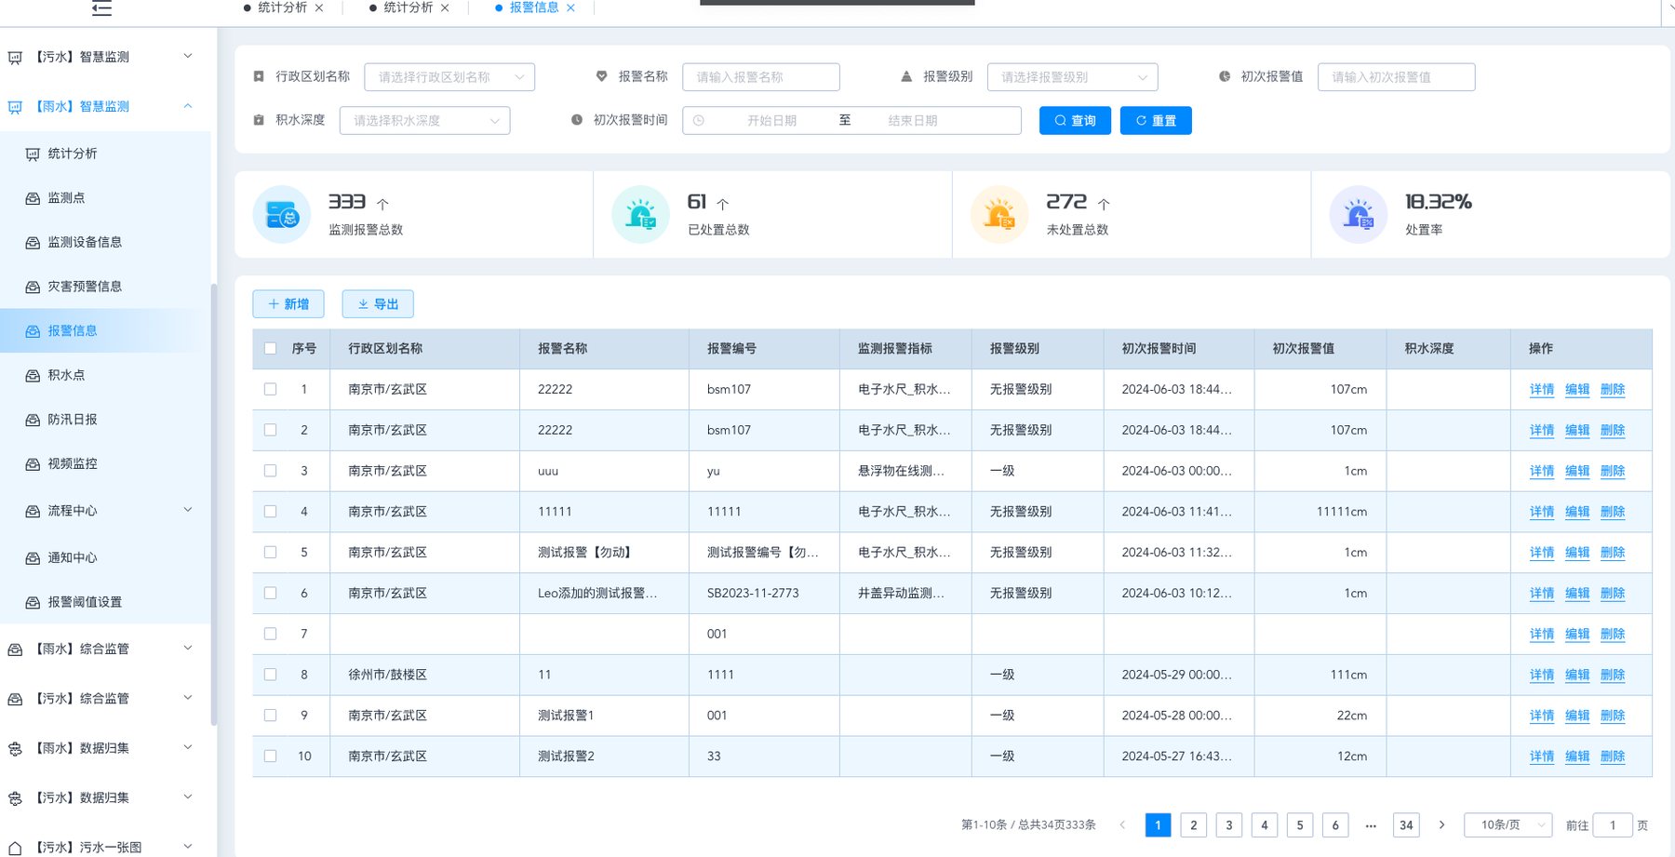1675x857 pixels.
Task: Click the 前往 page number input
Action: [x=1613, y=824]
